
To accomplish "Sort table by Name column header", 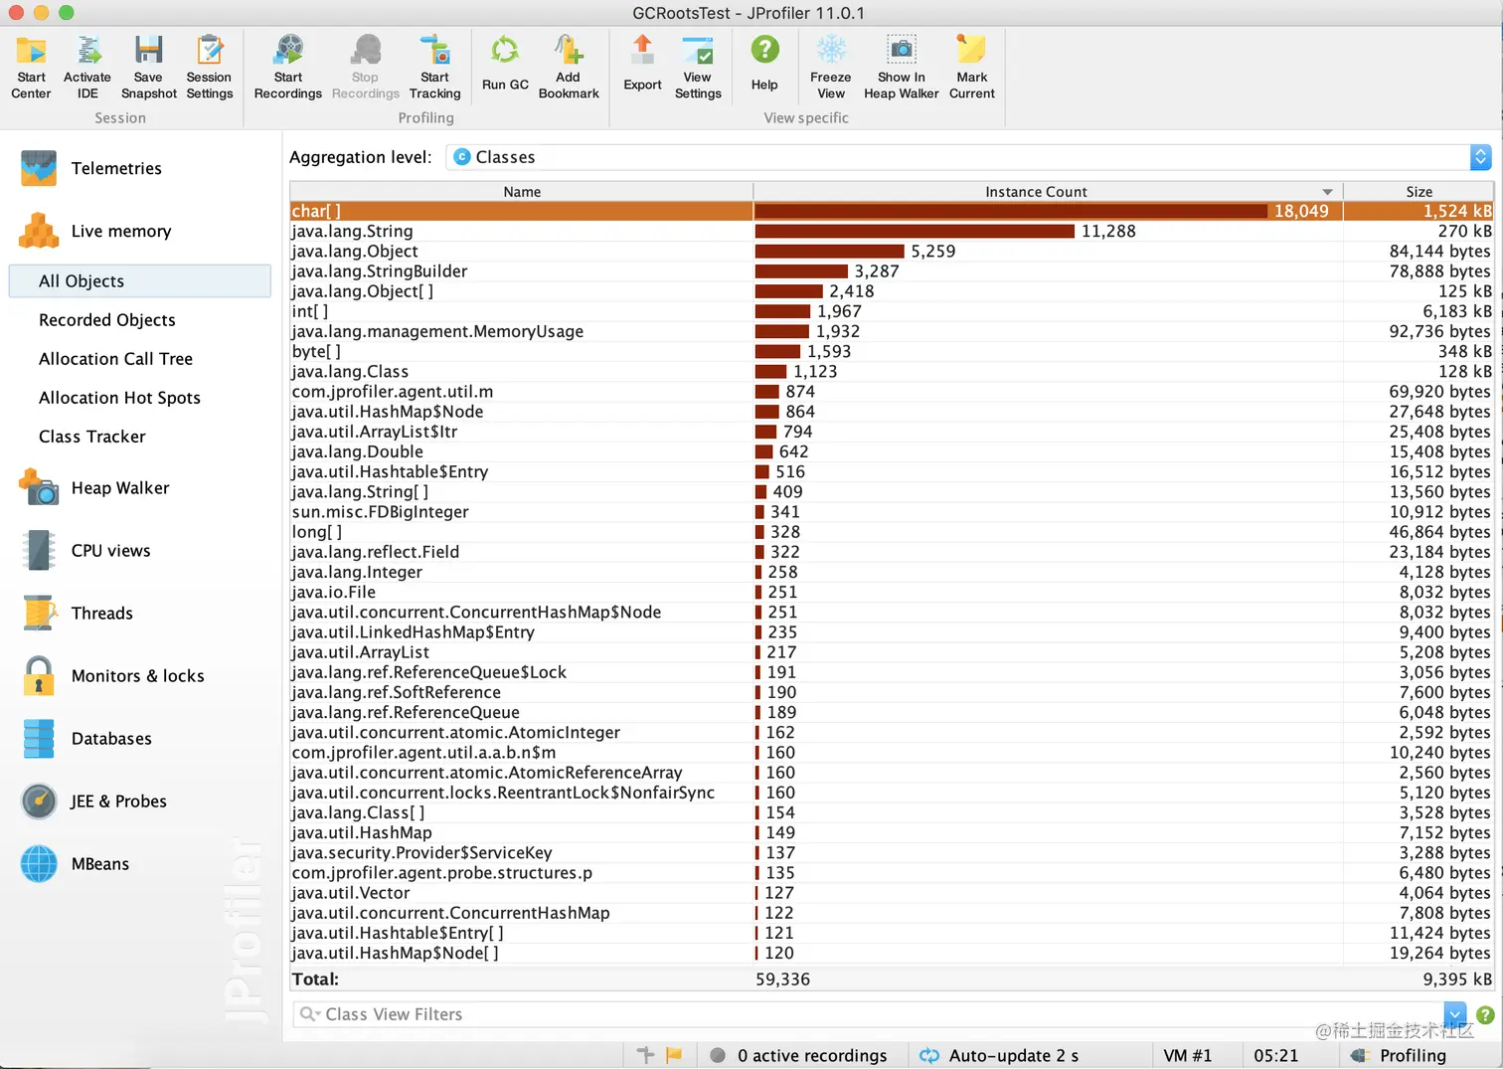I will click(x=522, y=192).
